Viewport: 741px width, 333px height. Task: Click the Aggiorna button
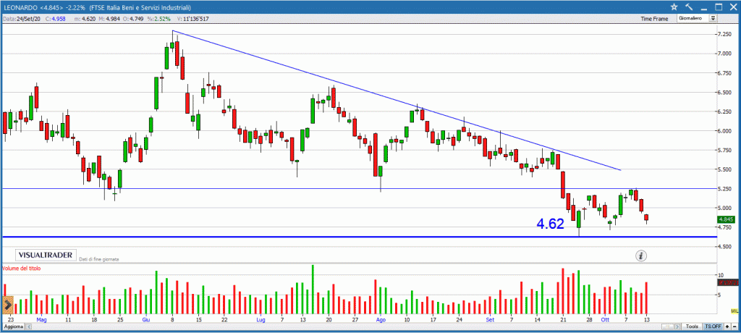12,327
